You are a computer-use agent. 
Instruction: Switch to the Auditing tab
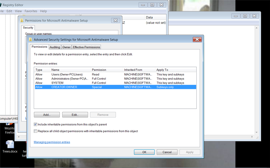(55, 47)
